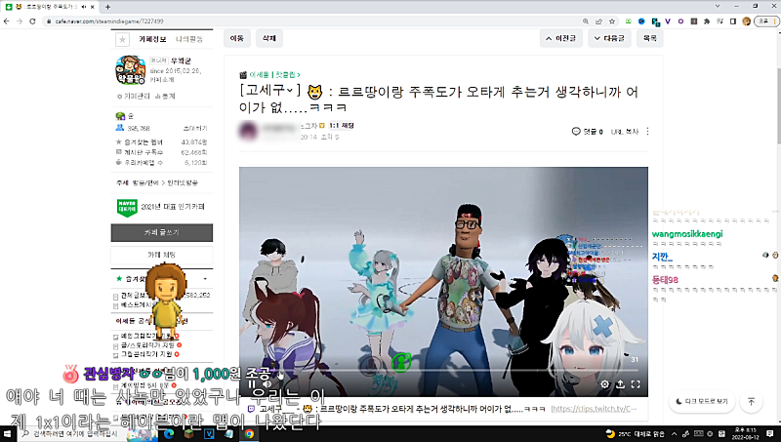Image resolution: width=781 pixels, height=442 pixels.
Task: Click the 목록 list button
Action: [x=650, y=38]
